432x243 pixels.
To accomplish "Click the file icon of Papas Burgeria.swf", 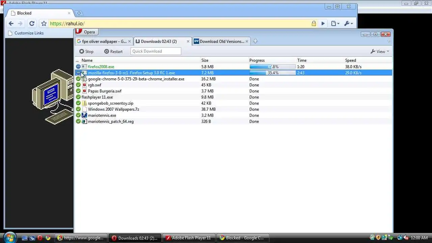I will point(84,91).
